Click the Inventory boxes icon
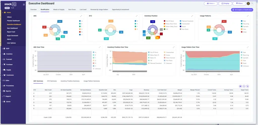Viewport: 258px width, 125px height. pyautogui.click(x=4, y=54)
